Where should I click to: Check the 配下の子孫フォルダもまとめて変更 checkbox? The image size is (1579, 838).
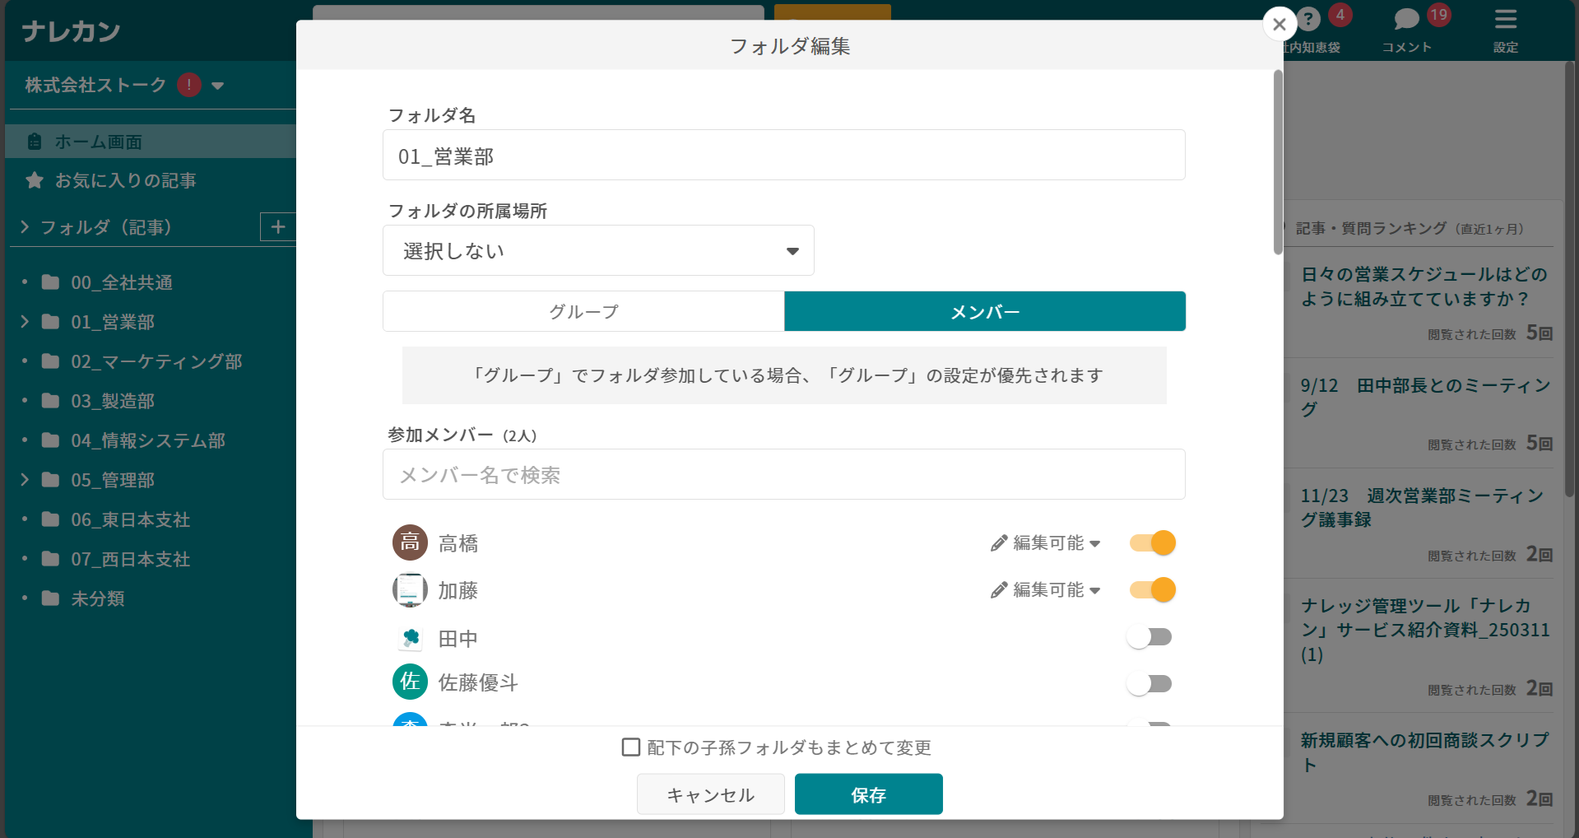pyautogui.click(x=630, y=747)
